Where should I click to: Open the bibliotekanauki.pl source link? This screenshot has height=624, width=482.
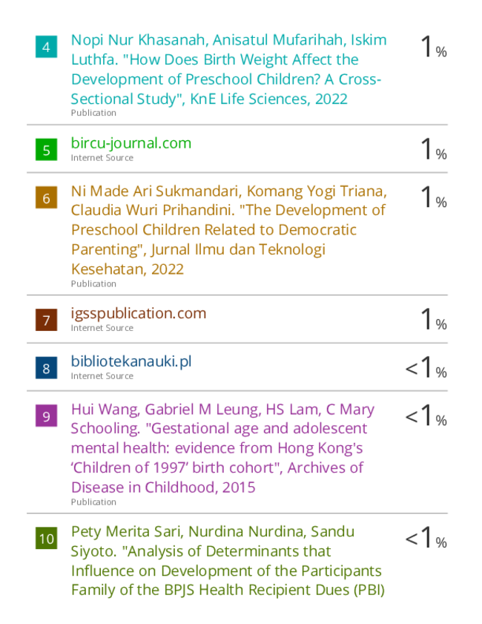click(x=131, y=361)
